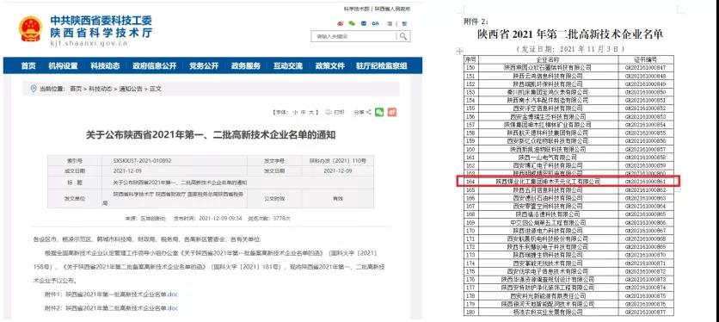Viewport: 719px width, 322px height.
Task: Open the WeChat icon in header
Action: coord(352,23)
